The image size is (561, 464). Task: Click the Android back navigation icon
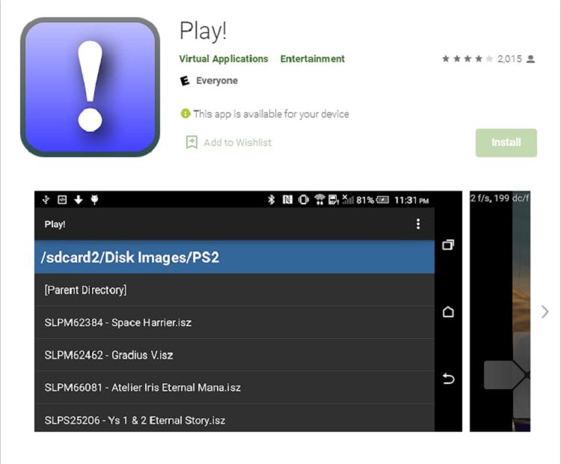point(448,379)
